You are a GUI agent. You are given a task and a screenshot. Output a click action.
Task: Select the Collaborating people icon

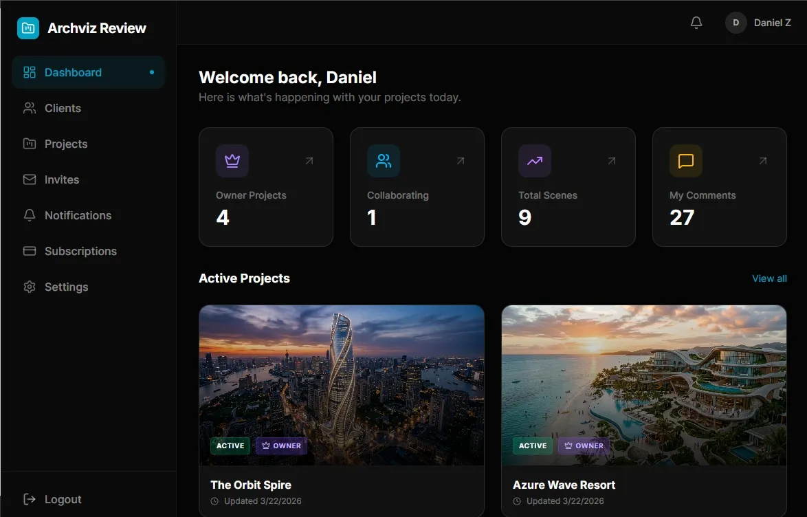(383, 160)
